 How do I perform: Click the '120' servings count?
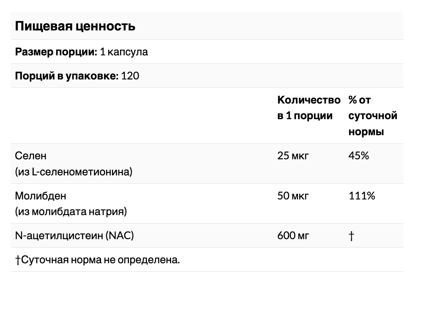pyautogui.click(x=130, y=76)
